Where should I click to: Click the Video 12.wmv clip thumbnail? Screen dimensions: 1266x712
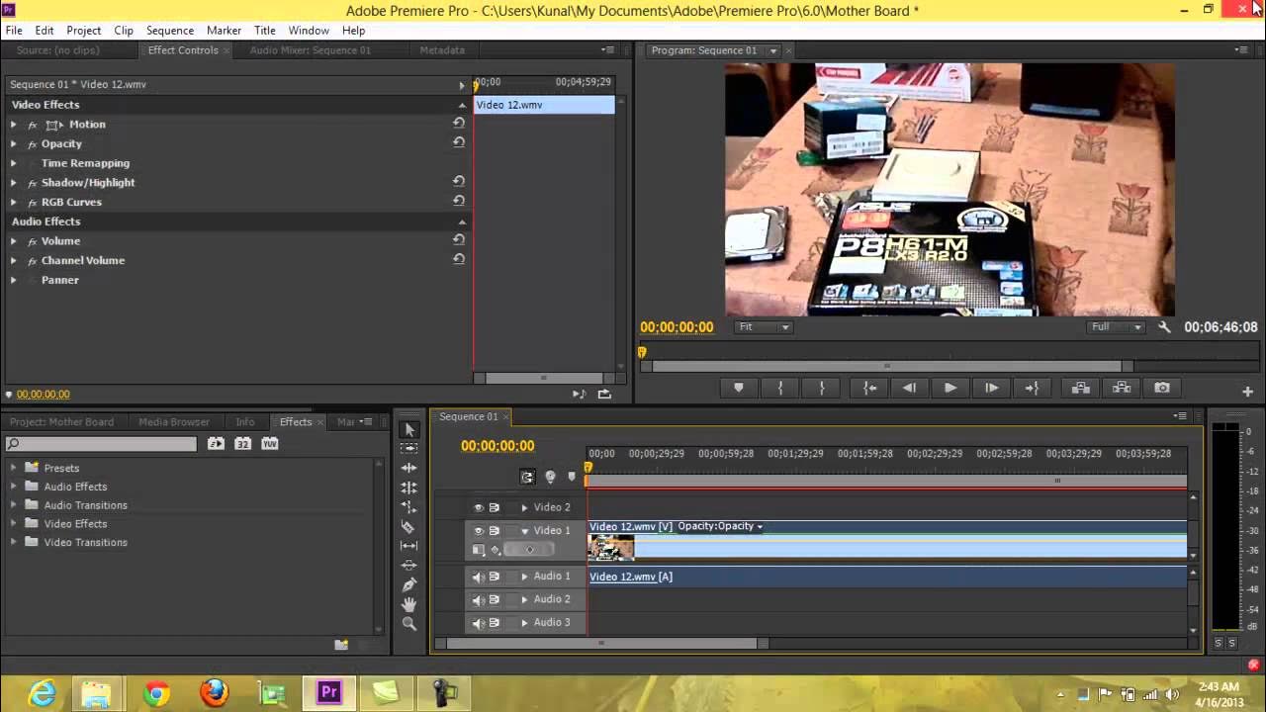pos(611,547)
